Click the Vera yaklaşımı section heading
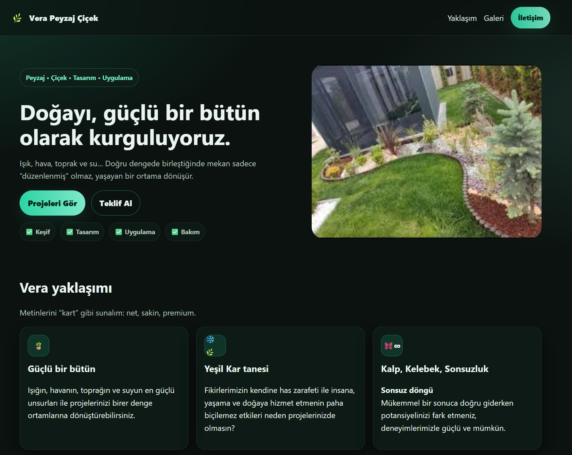The width and height of the screenshot is (572, 455). [66, 288]
